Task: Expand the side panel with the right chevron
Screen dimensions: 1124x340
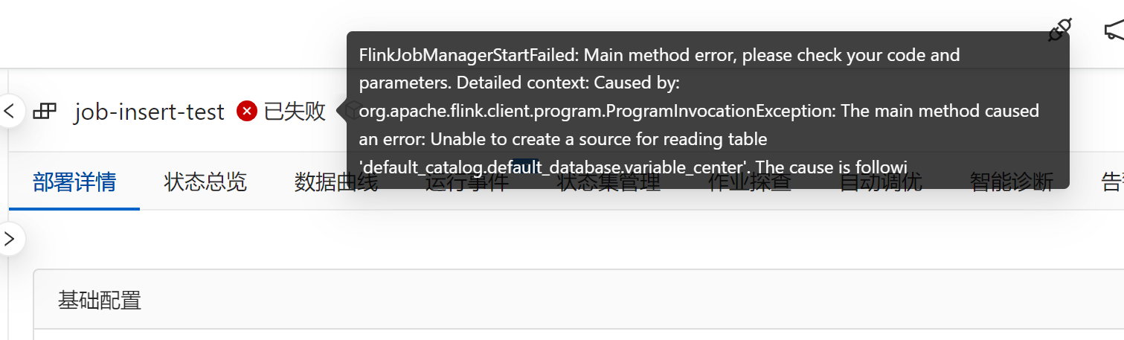Action: (10, 239)
